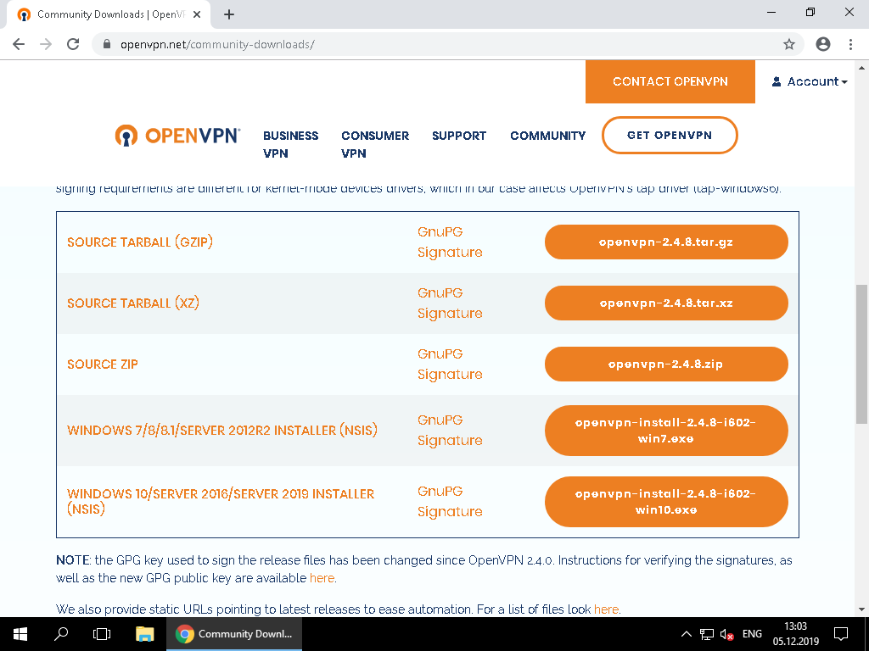Download openvpn-install-2.4.8-i602-win7.exe
Viewport: 869px width, 651px height.
[666, 430]
